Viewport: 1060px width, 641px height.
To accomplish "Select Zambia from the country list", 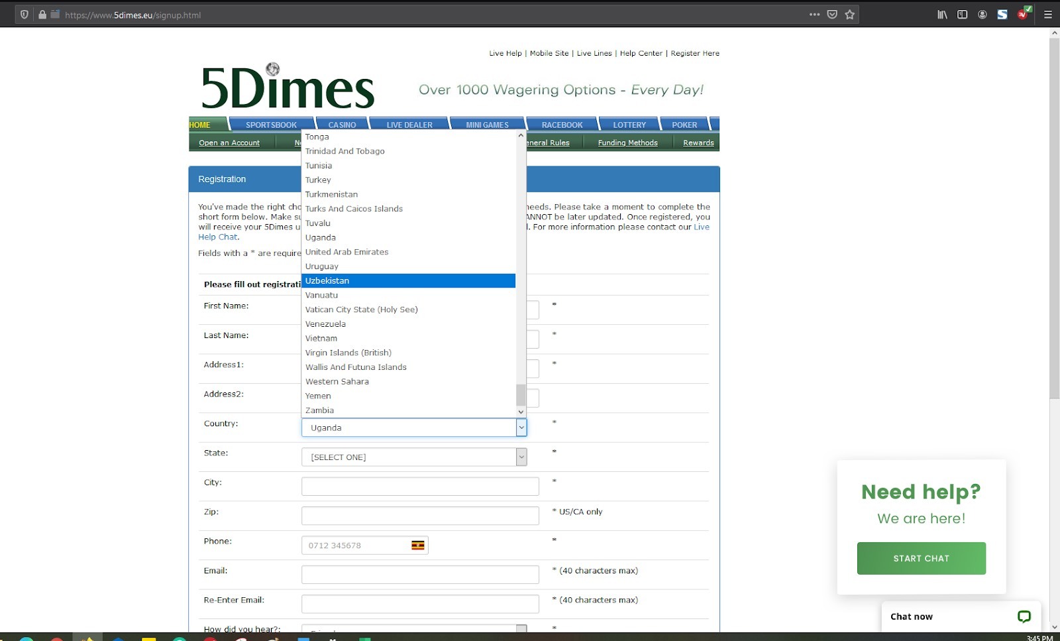I will coord(408,410).
